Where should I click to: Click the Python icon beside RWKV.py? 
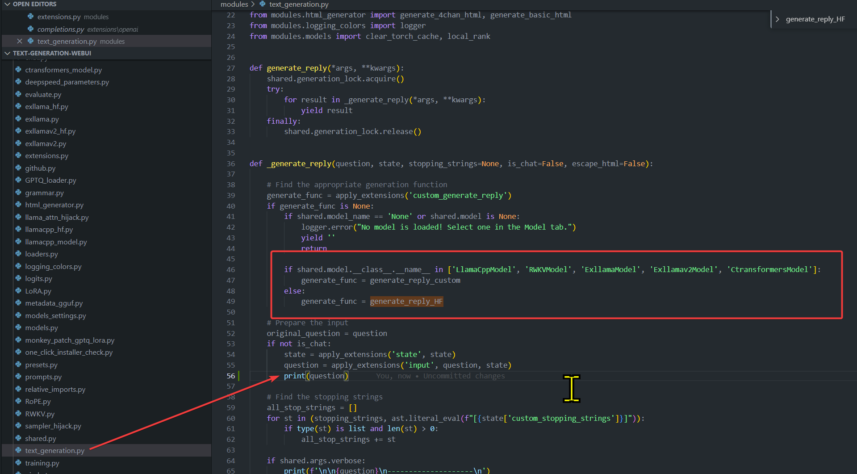pyautogui.click(x=18, y=414)
